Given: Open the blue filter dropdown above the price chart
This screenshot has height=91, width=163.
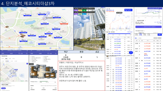Looking at the screenshot, I should click(128, 10).
